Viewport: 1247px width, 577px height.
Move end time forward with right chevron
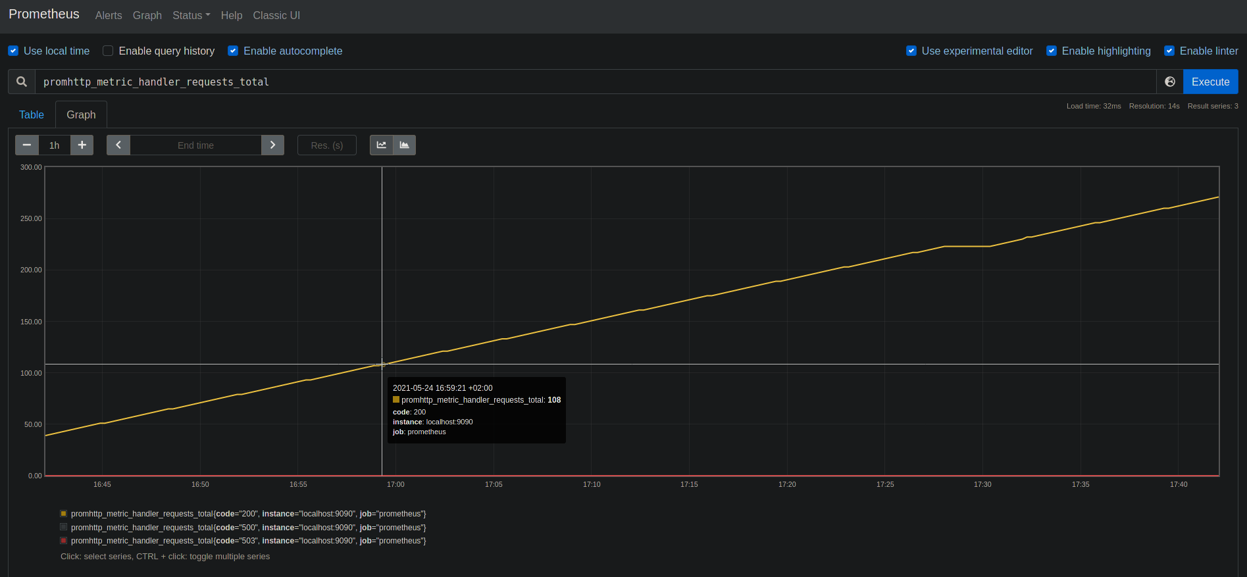coord(272,145)
